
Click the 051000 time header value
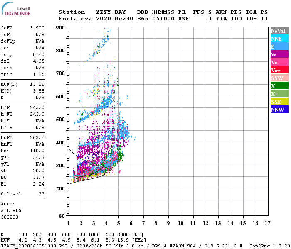click(x=163, y=19)
